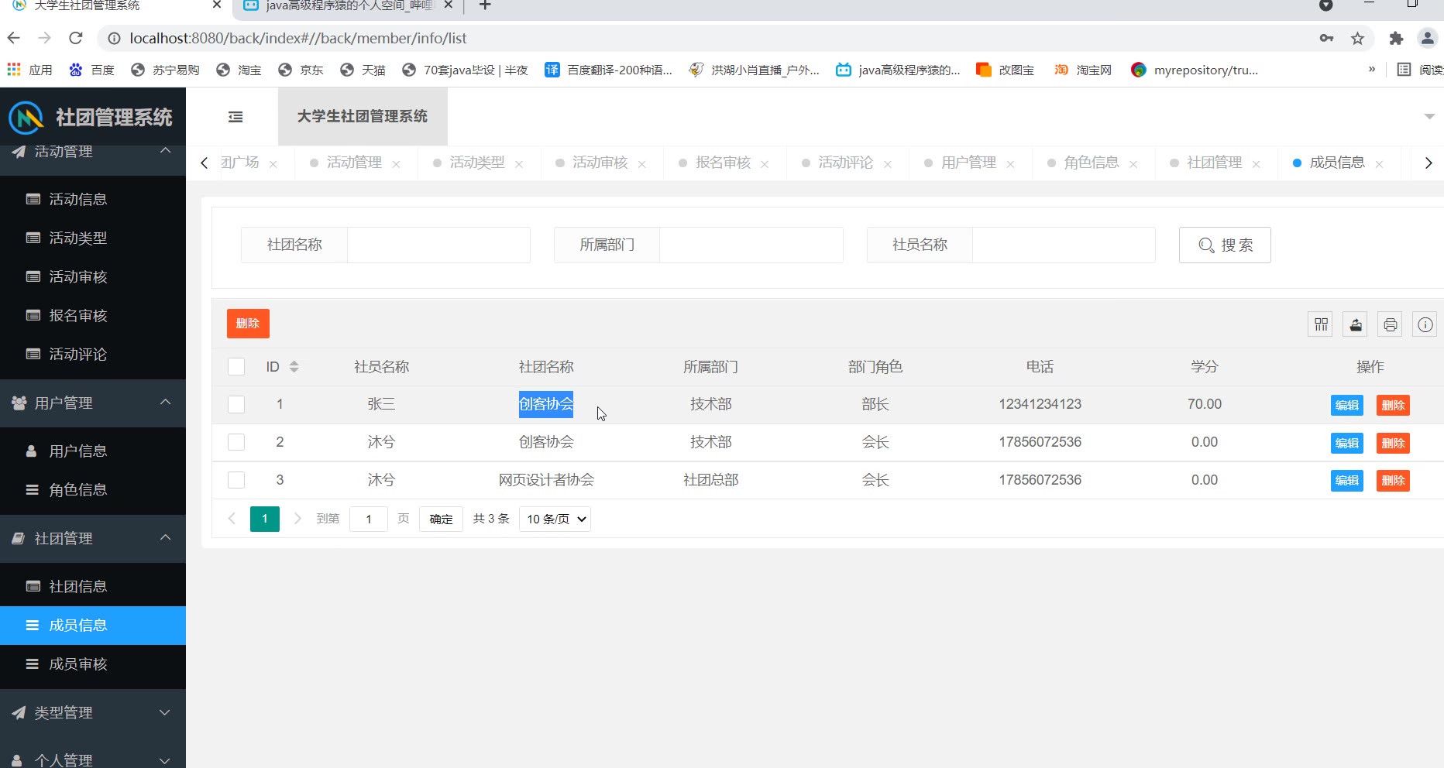Open the 成员审核 sidebar item
The image size is (1444, 768).
[93, 663]
